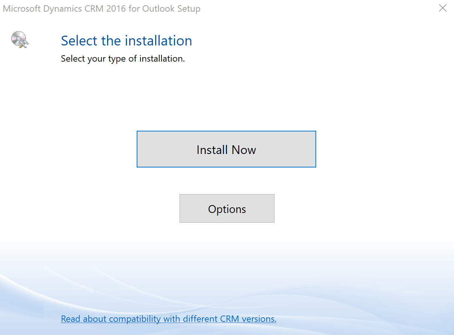Dismiss the setup dialog with the X
The width and height of the screenshot is (454, 335).
443,8
